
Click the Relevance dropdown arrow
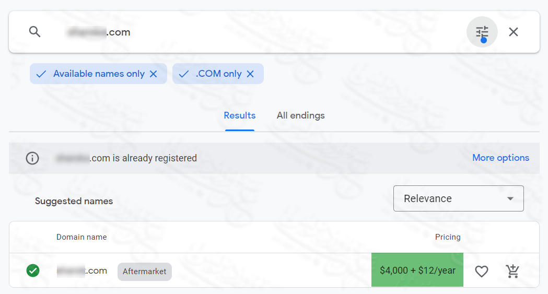point(510,198)
